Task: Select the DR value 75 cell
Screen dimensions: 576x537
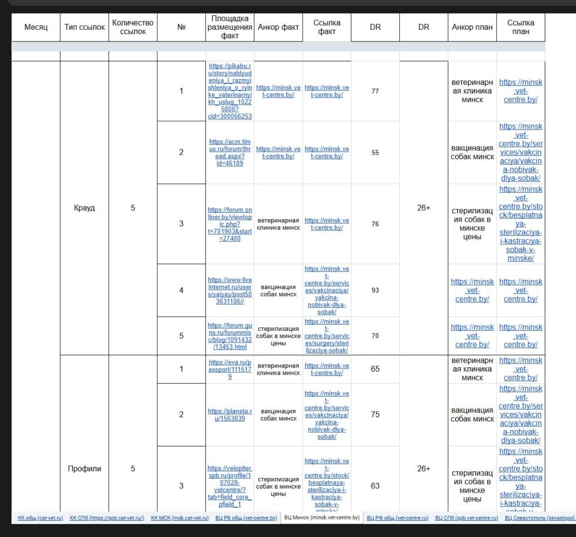Action: (x=375, y=415)
